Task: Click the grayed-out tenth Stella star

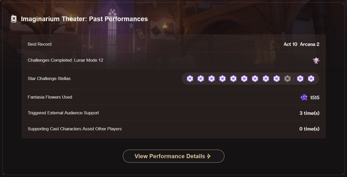Action: tap(287, 79)
